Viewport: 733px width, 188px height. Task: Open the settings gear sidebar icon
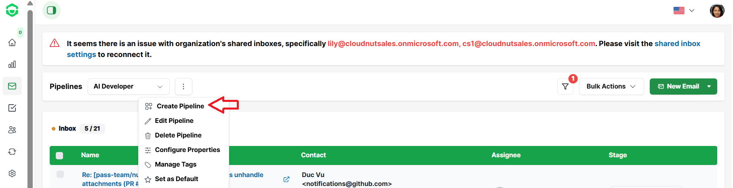coord(12,173)
